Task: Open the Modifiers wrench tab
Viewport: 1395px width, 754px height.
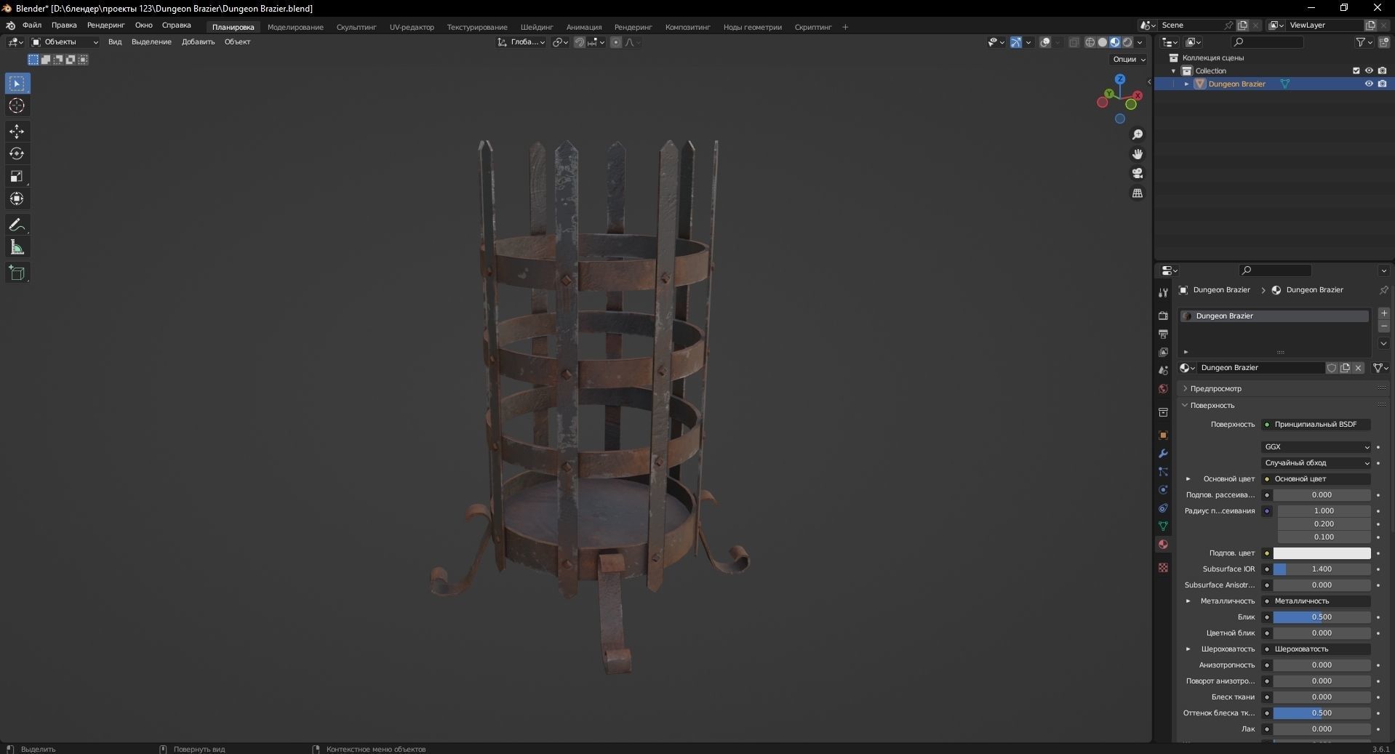Action: tap(1163, 453)
